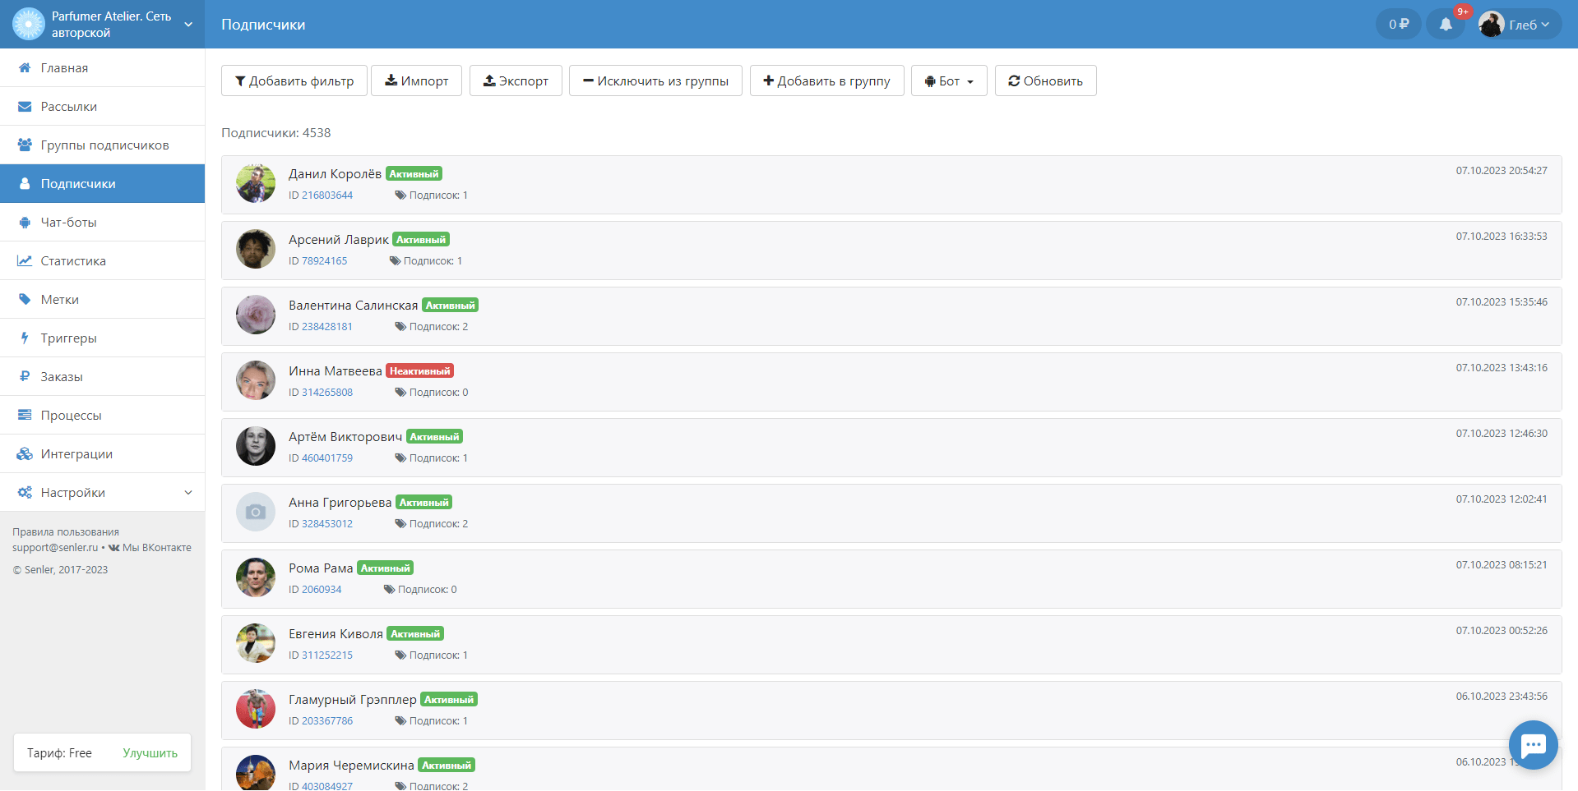Open the notifications bell icon

pyautogui.click(x=1446, y=24)
